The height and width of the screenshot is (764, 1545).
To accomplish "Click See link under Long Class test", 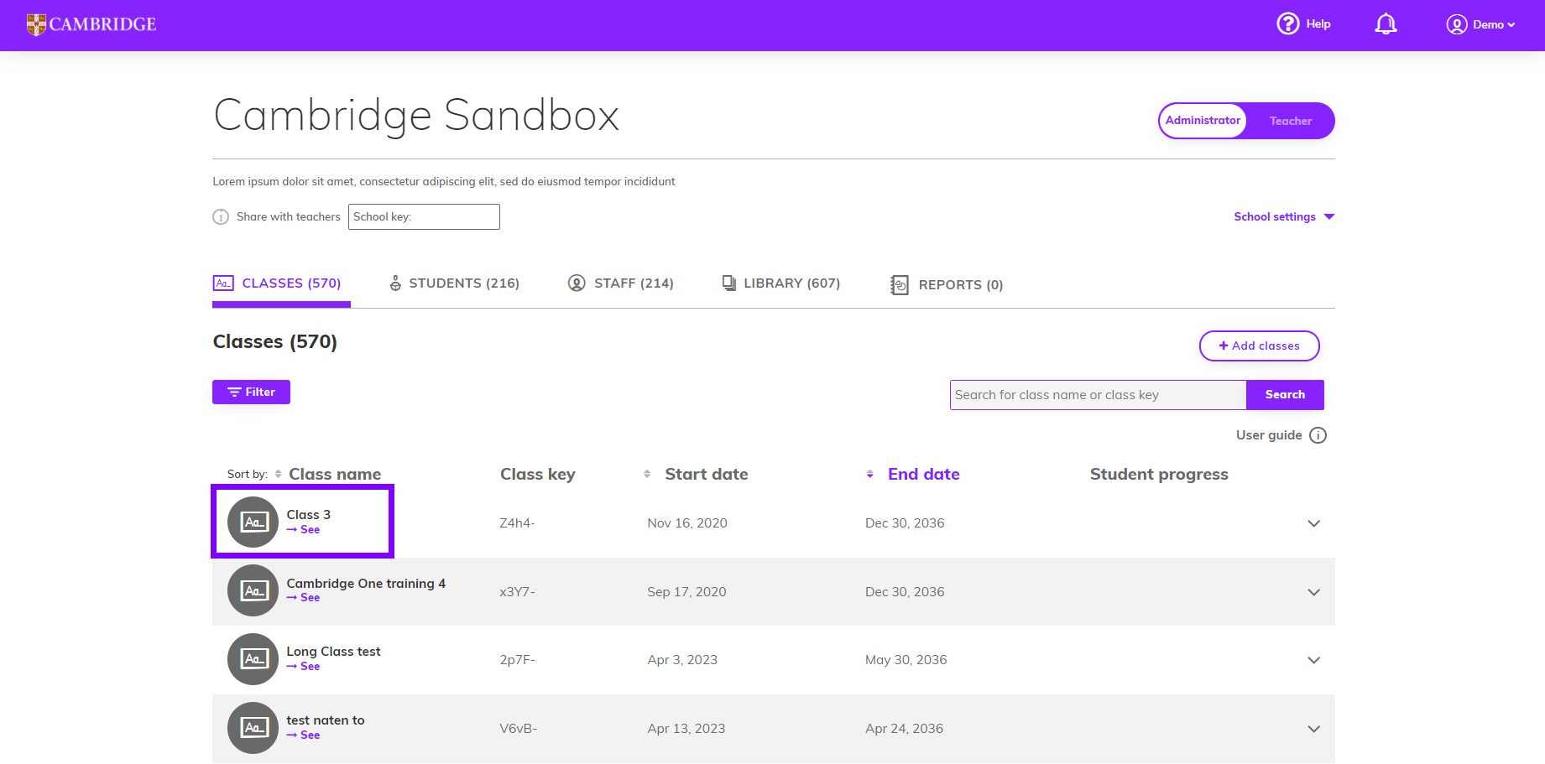I will (x=303, y=667).
